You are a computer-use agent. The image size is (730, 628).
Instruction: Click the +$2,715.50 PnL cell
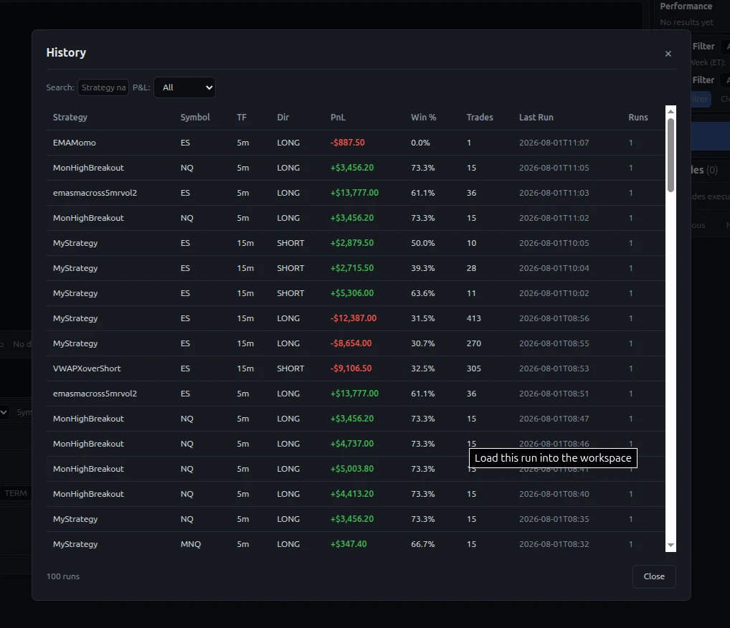[x=352, y=268]
